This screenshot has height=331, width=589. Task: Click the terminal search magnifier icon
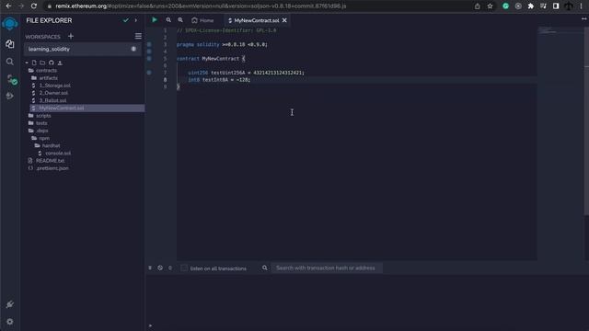click(265, 268)
